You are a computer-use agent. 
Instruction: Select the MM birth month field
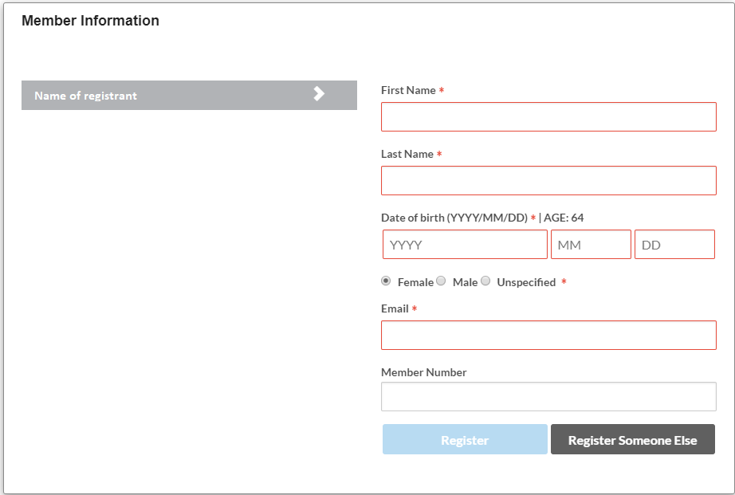pos(591,245)
